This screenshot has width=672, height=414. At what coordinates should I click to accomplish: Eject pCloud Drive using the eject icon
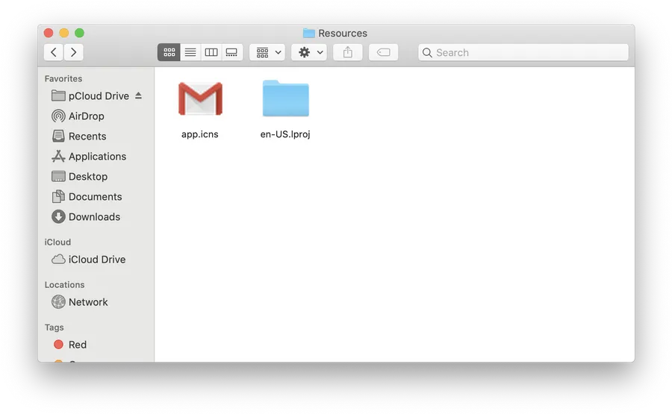(x=138, y=95)
